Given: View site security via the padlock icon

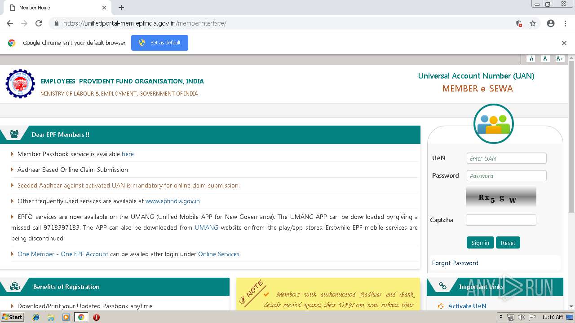Looking at the screenshot, I should 56,23.
